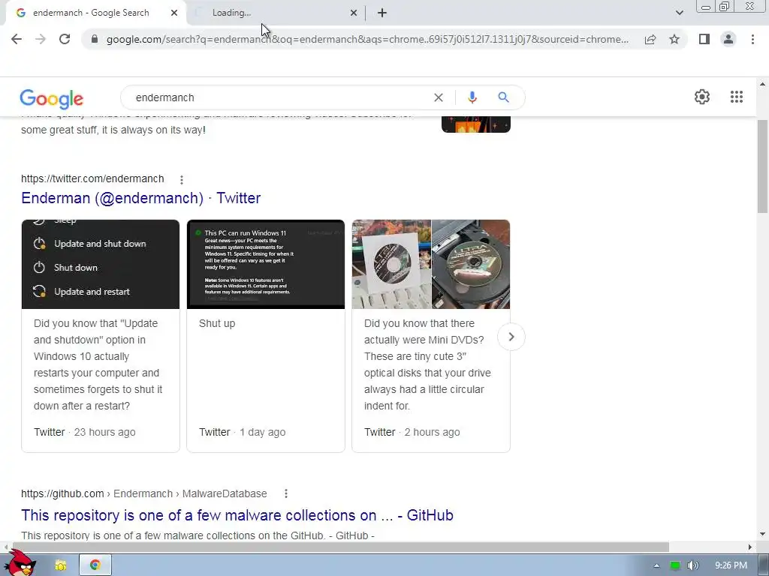Viewport: 769px width, 576px height.
Task: Open the tab search dropdown arrow
Action: tap(679, 13)
